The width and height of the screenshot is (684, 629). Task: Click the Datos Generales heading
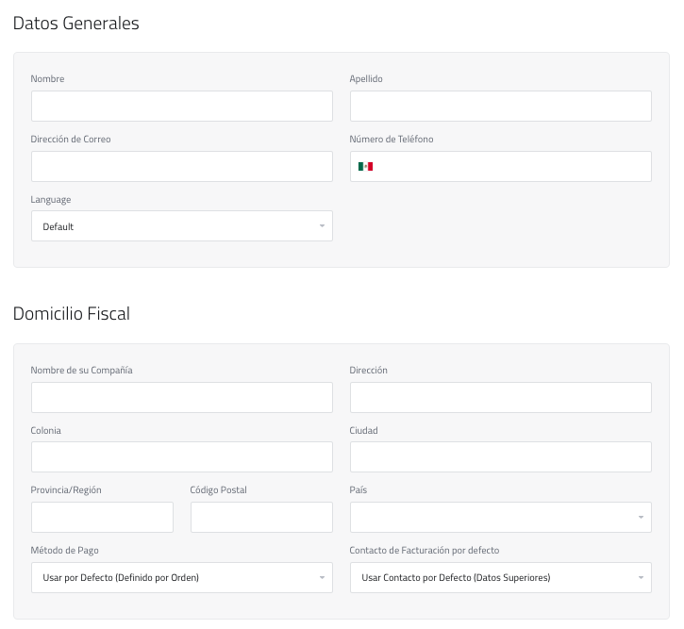pos(76,24)
